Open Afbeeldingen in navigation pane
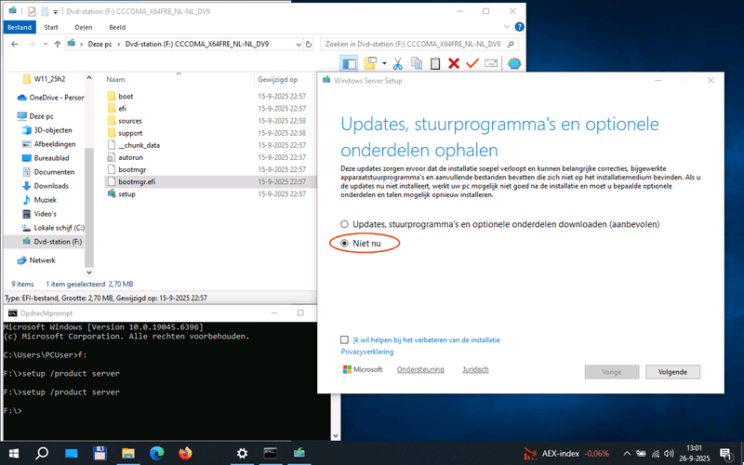The image size is (744, 465). (49, 144)
